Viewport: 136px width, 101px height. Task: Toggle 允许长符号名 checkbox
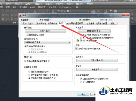(x=81, y=40)
